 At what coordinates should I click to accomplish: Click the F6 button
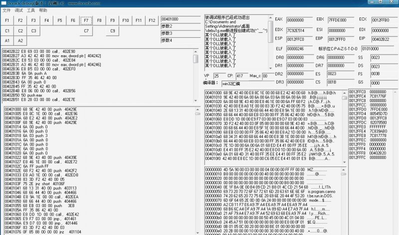click(x=73, y=20)
